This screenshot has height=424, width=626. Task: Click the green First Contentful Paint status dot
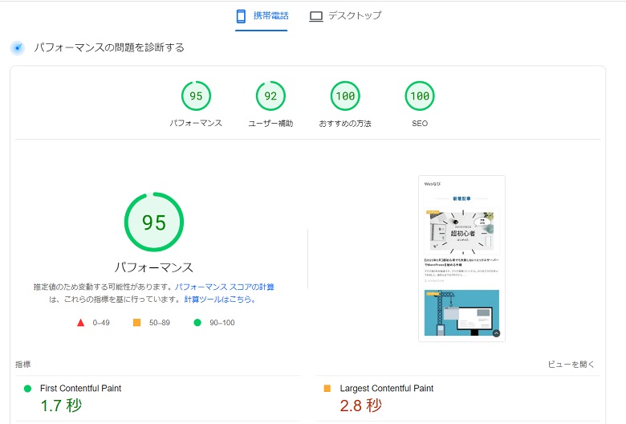click(27, 389)
